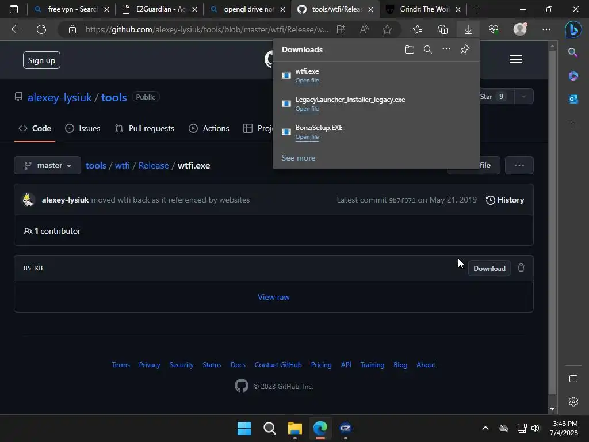
Task: Click View raw link
Action: click(x=273, y=297)
